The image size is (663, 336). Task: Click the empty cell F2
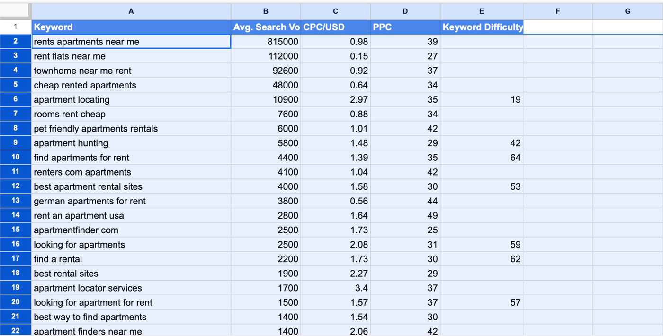[x=557, y=41]
